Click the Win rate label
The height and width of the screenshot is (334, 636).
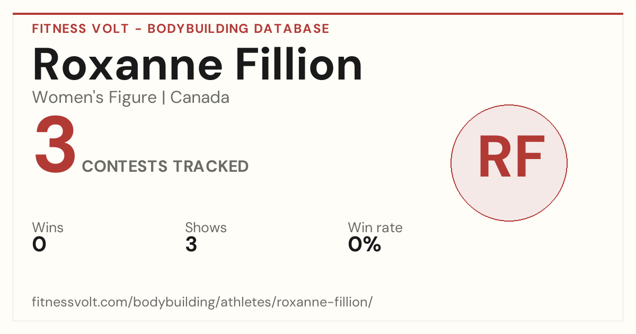tap(375, 228)
